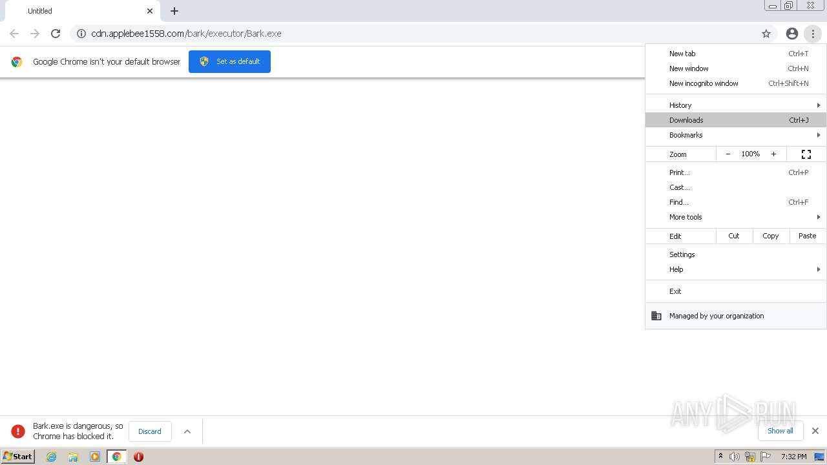Reload the current page
827x465 pixels.
[56, 34]
